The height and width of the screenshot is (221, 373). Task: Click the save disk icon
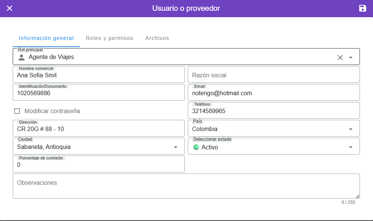click(x=363, y=8)
